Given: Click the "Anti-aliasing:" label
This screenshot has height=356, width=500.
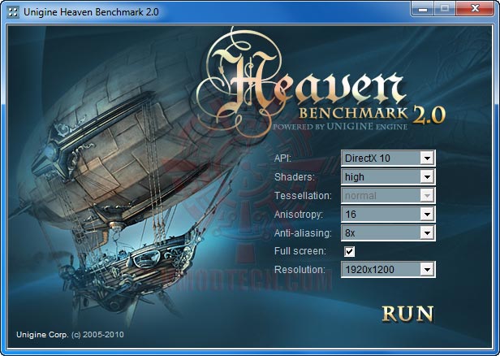Looking at the screenshot, I should pos(303,232).
